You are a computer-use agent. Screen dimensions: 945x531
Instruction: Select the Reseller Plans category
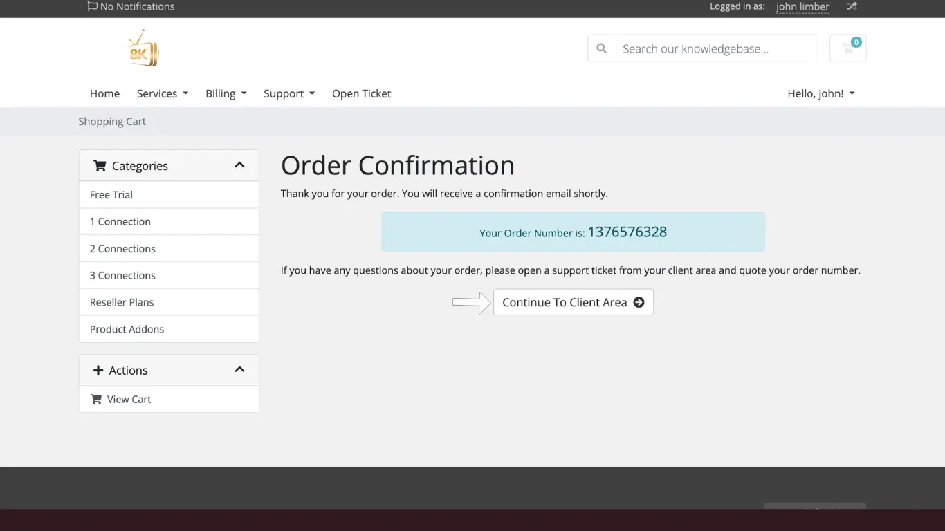[169, 302]
